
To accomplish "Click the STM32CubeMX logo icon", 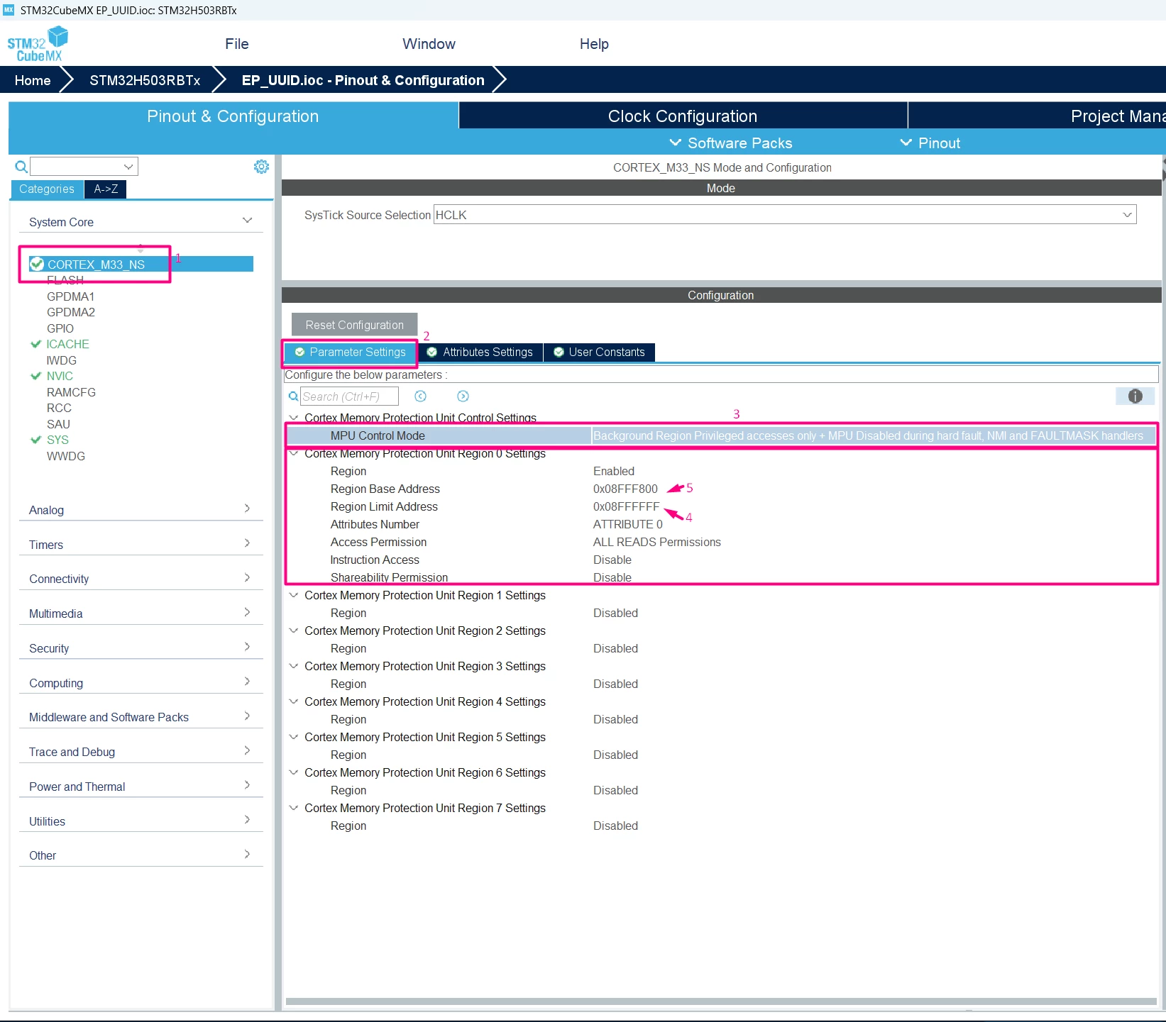I will point(37,44).
